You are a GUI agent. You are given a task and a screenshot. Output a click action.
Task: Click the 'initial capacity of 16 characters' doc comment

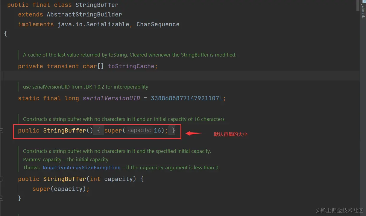point(124,119)
